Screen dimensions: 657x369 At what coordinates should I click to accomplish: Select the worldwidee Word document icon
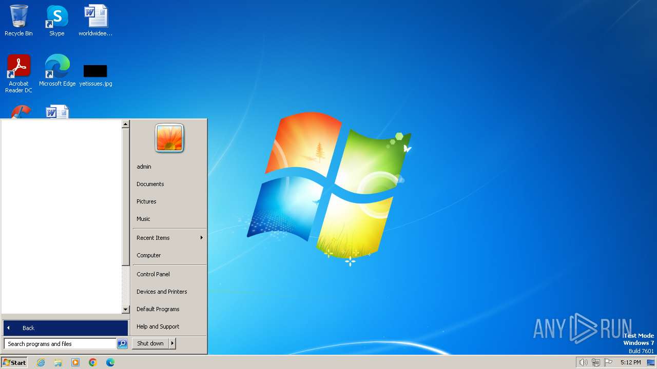(95, 20)
